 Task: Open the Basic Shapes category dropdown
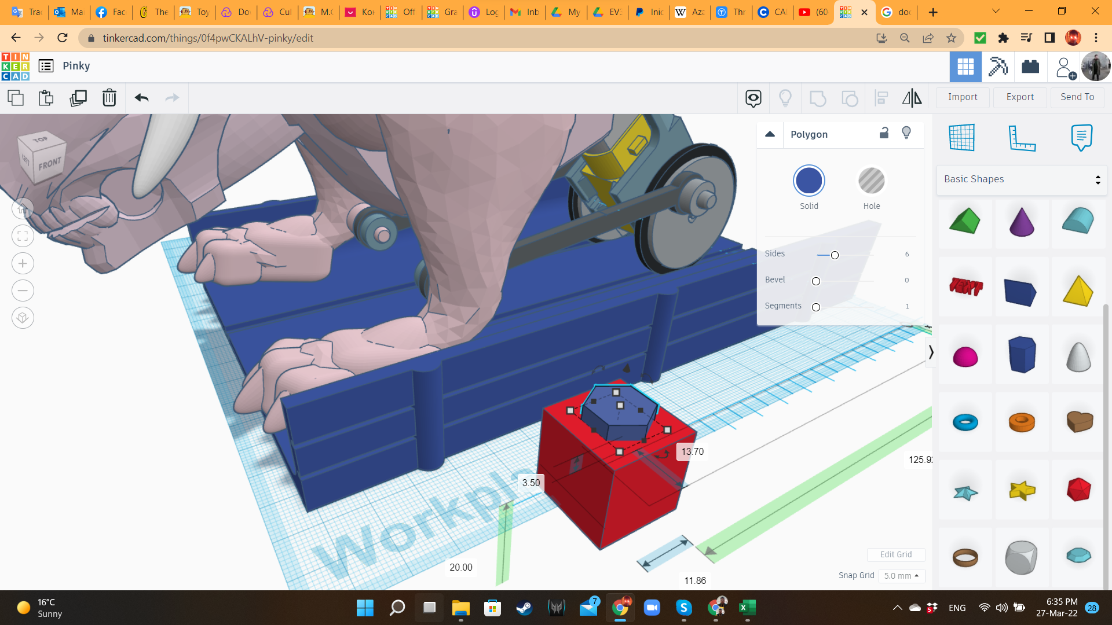pos(1022,179)
